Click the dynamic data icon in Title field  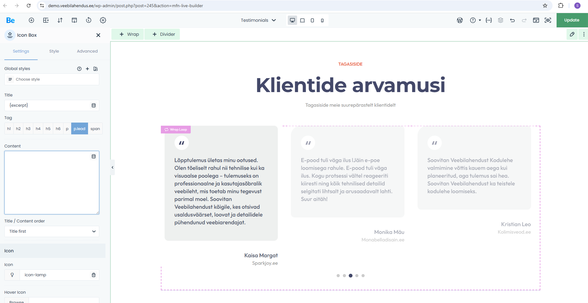coord(94,105)
